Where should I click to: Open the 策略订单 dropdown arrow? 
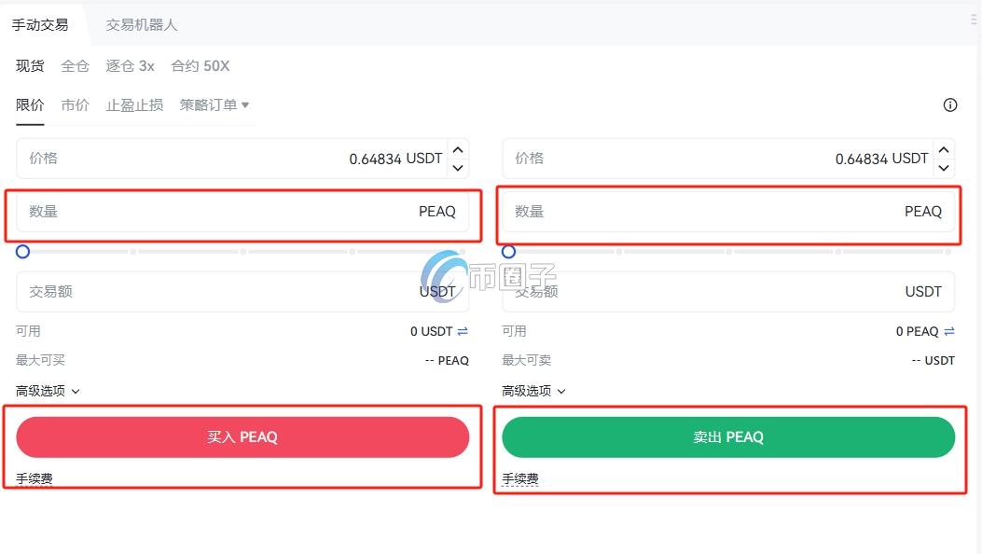(243, 104)
